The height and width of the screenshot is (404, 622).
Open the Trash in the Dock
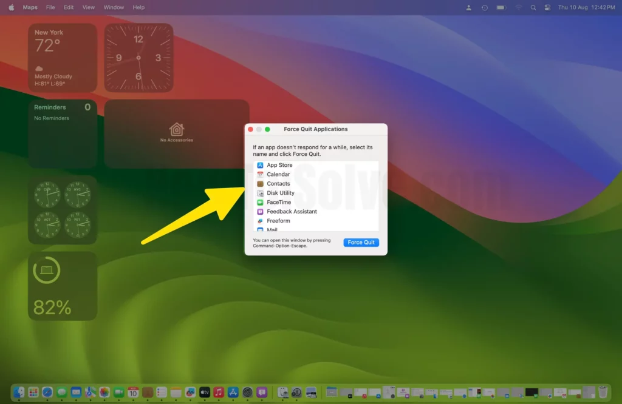pos(603,392)
